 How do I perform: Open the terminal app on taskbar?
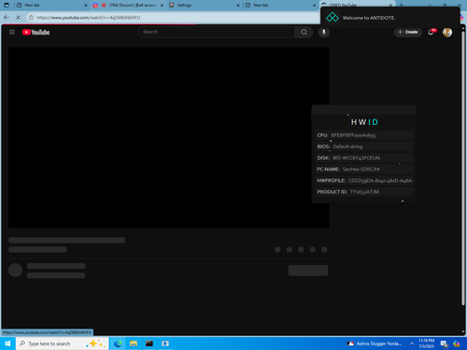click(x=149, y=343)
